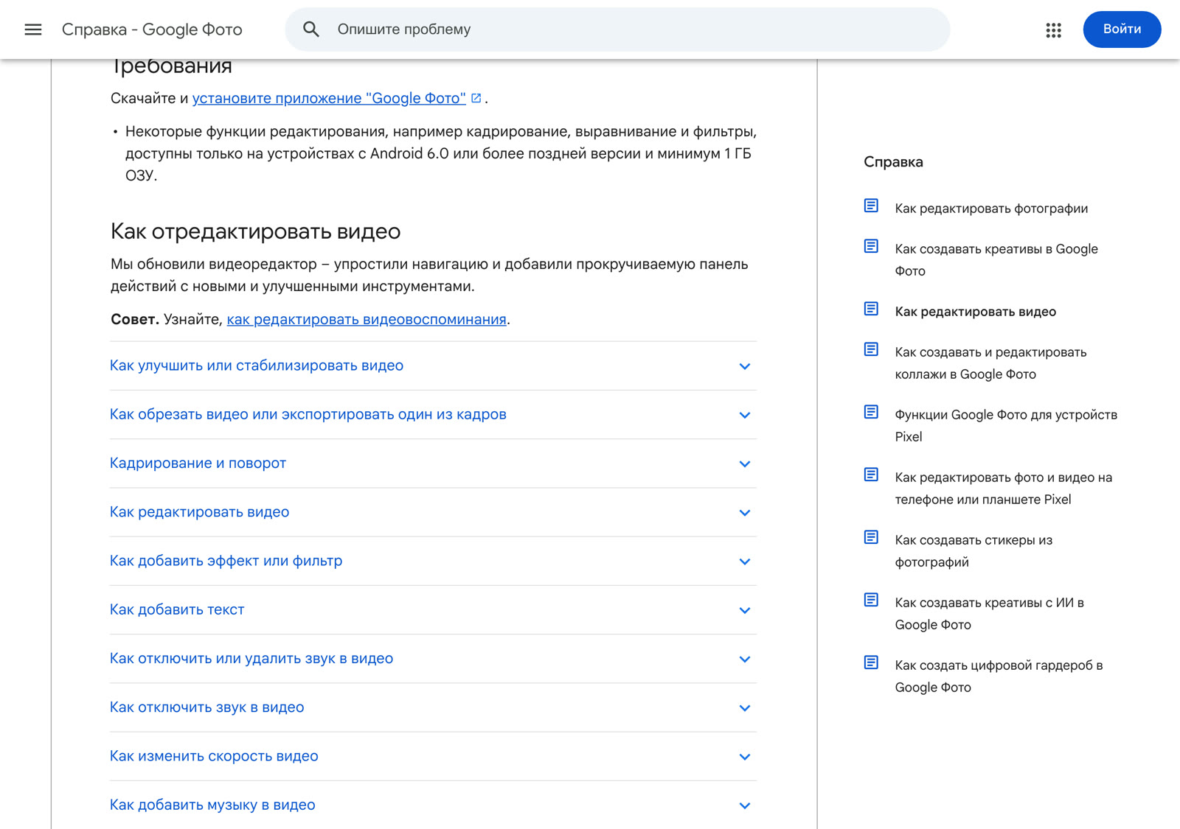1180x829 pixels.
Task: Open section title "Как добавить эффект или фильтр"
Action: point(226,561)
